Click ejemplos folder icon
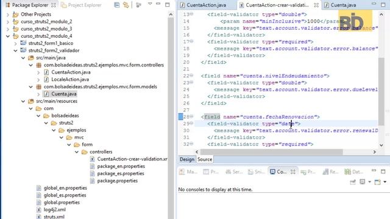Viewport: 390px width, 219px height. tap(62, 130)
